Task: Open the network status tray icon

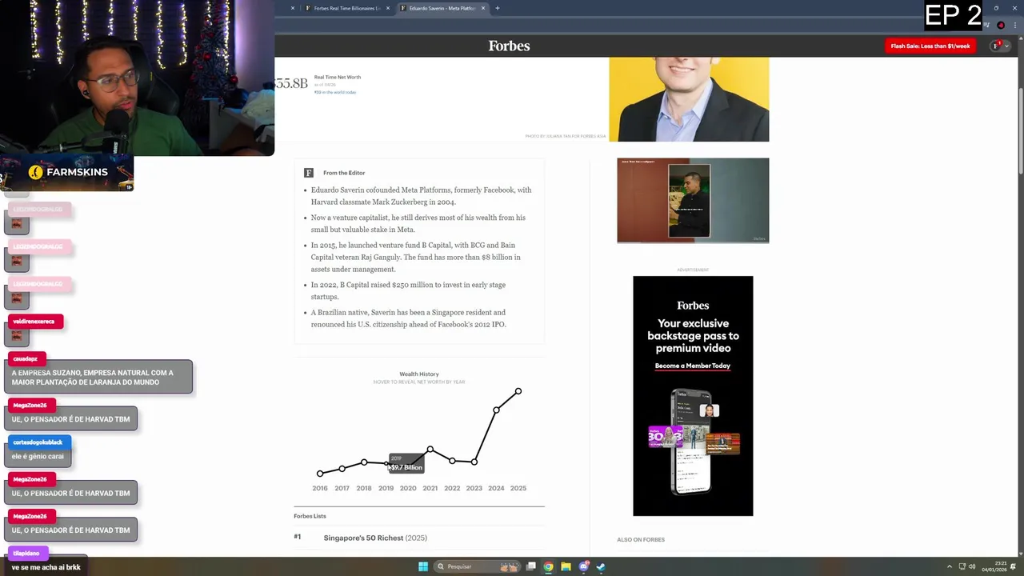Action: [x=962, y=566]
